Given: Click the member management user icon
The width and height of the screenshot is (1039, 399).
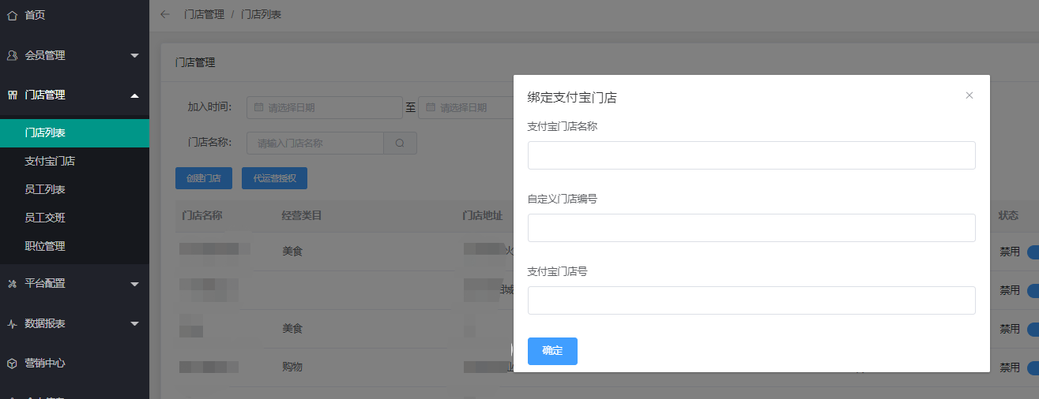Looking at the screenshot, I should pos(12,55).
